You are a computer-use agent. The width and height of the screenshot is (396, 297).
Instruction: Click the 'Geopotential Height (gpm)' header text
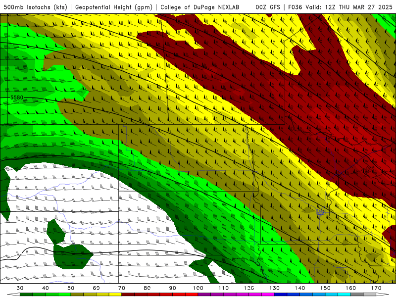click(x=114, y=7)
